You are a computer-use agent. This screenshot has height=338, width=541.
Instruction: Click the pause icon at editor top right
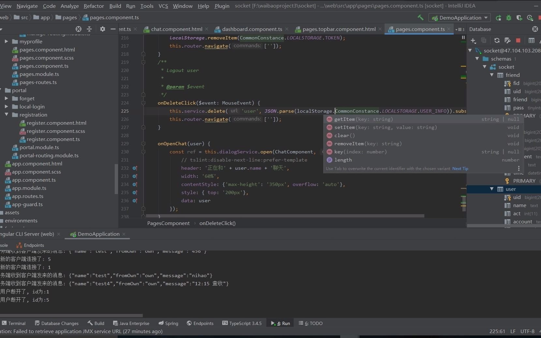[x=463, y=38]
